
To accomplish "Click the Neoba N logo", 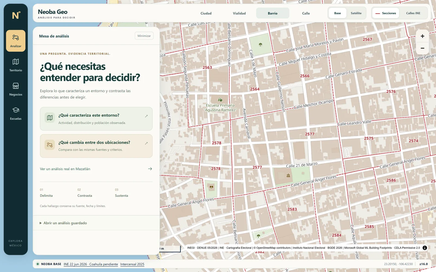I will coord(16,15).
